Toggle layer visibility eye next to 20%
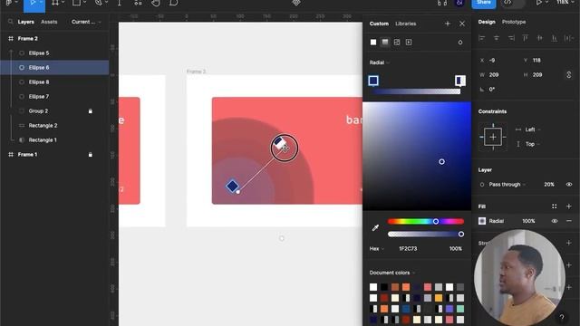The width and height of the screenshot is (580, 326). point(569,184)
